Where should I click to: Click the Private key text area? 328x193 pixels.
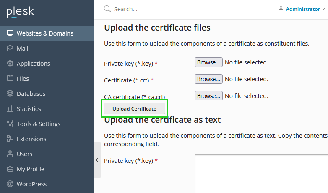261,174
